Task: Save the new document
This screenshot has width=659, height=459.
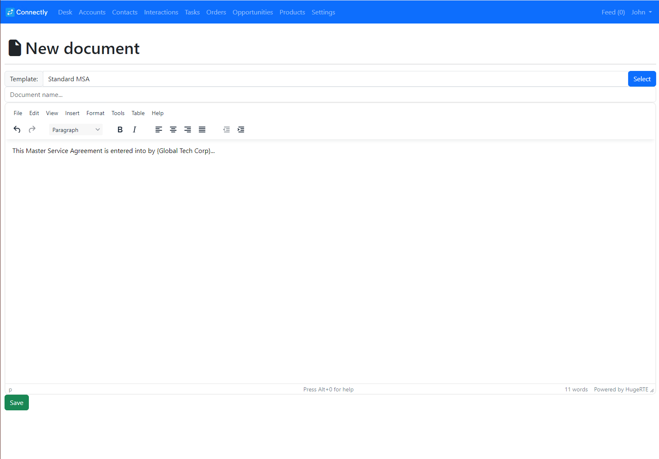Action: (16, 403)
